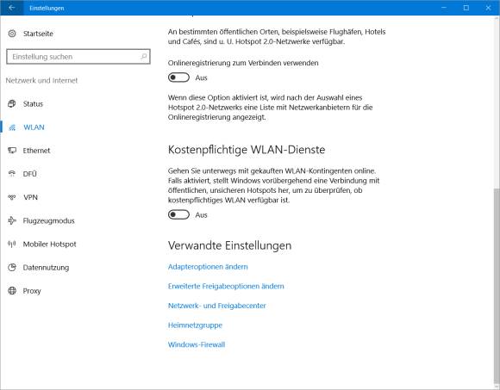This screenshot has width=500, height=390.
Task: Open the Startseite gear icon
Action: click(x=12, y=34)
